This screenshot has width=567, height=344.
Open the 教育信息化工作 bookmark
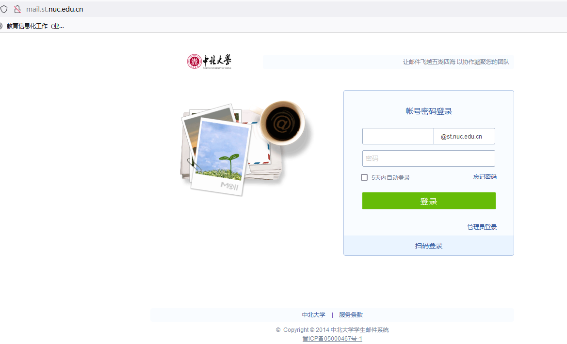point(35,26)
